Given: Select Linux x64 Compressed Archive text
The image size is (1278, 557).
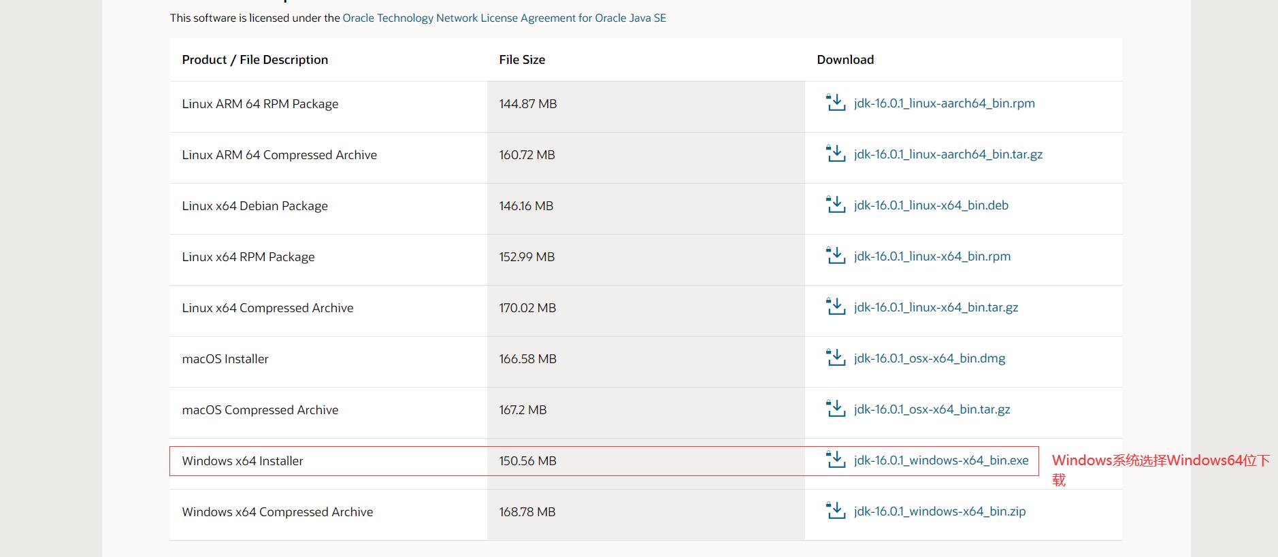Looking at the screenshot, I should [267, 308].
